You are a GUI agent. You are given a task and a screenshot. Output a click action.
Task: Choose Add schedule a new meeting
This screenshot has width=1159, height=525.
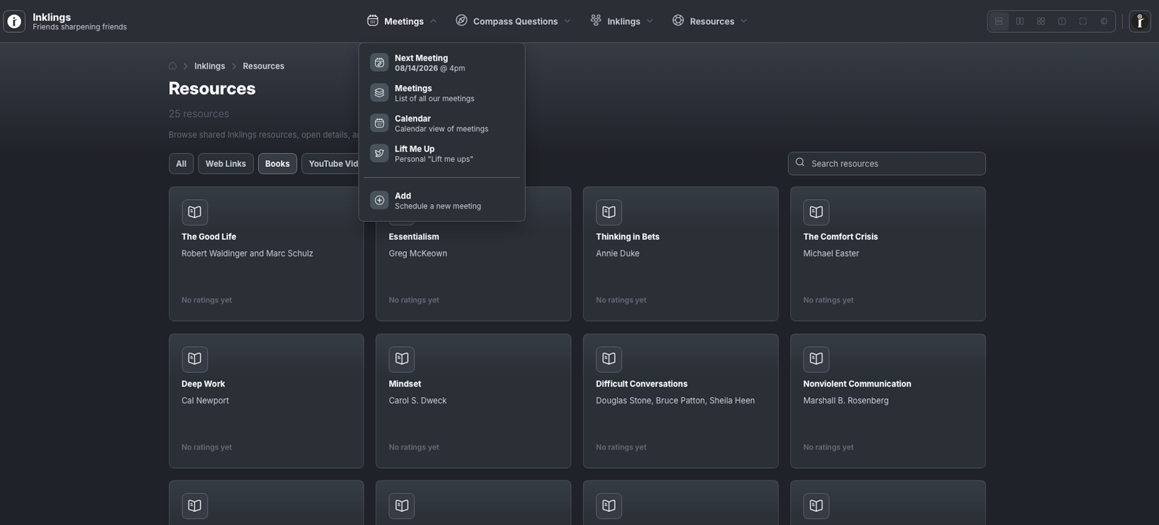pos(442,201)
